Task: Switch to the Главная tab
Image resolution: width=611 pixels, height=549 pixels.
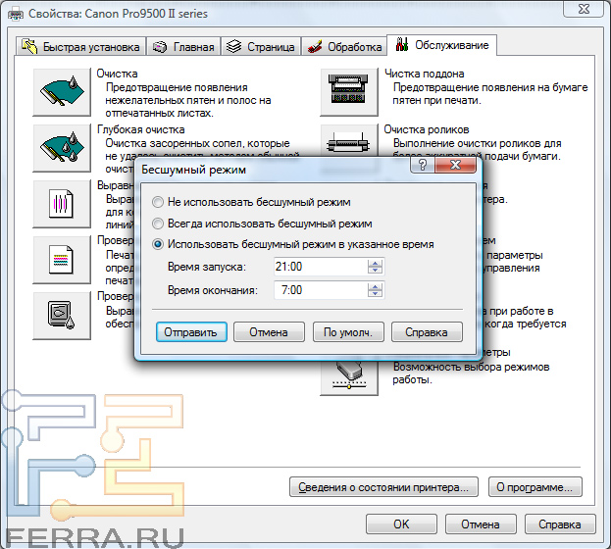Action: tap(183, 47)
